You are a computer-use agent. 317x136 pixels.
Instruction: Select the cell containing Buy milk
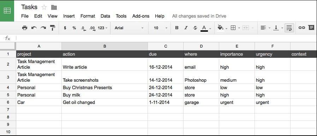pyautogui.click(x=104, y=95)
